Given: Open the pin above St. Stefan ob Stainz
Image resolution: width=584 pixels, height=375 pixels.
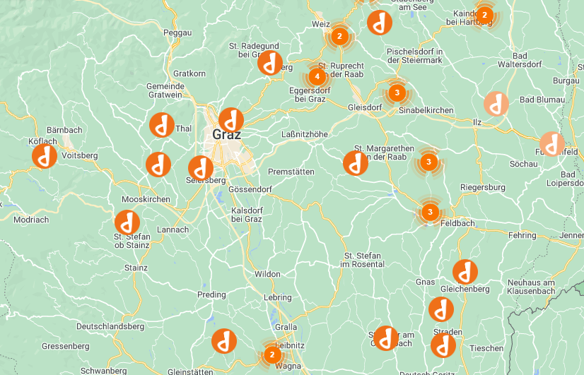Looking at the screenshot, I should (127, 222).
